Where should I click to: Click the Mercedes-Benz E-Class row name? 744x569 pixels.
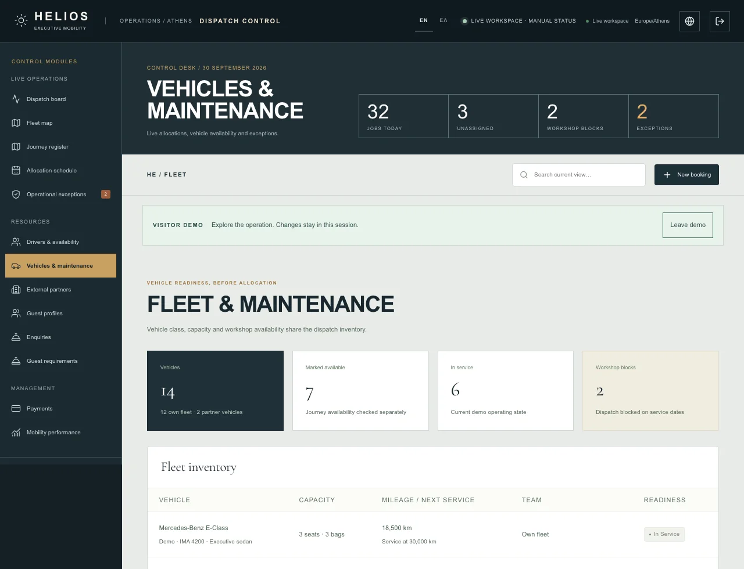pyautogui.click(x=194, y=528)
